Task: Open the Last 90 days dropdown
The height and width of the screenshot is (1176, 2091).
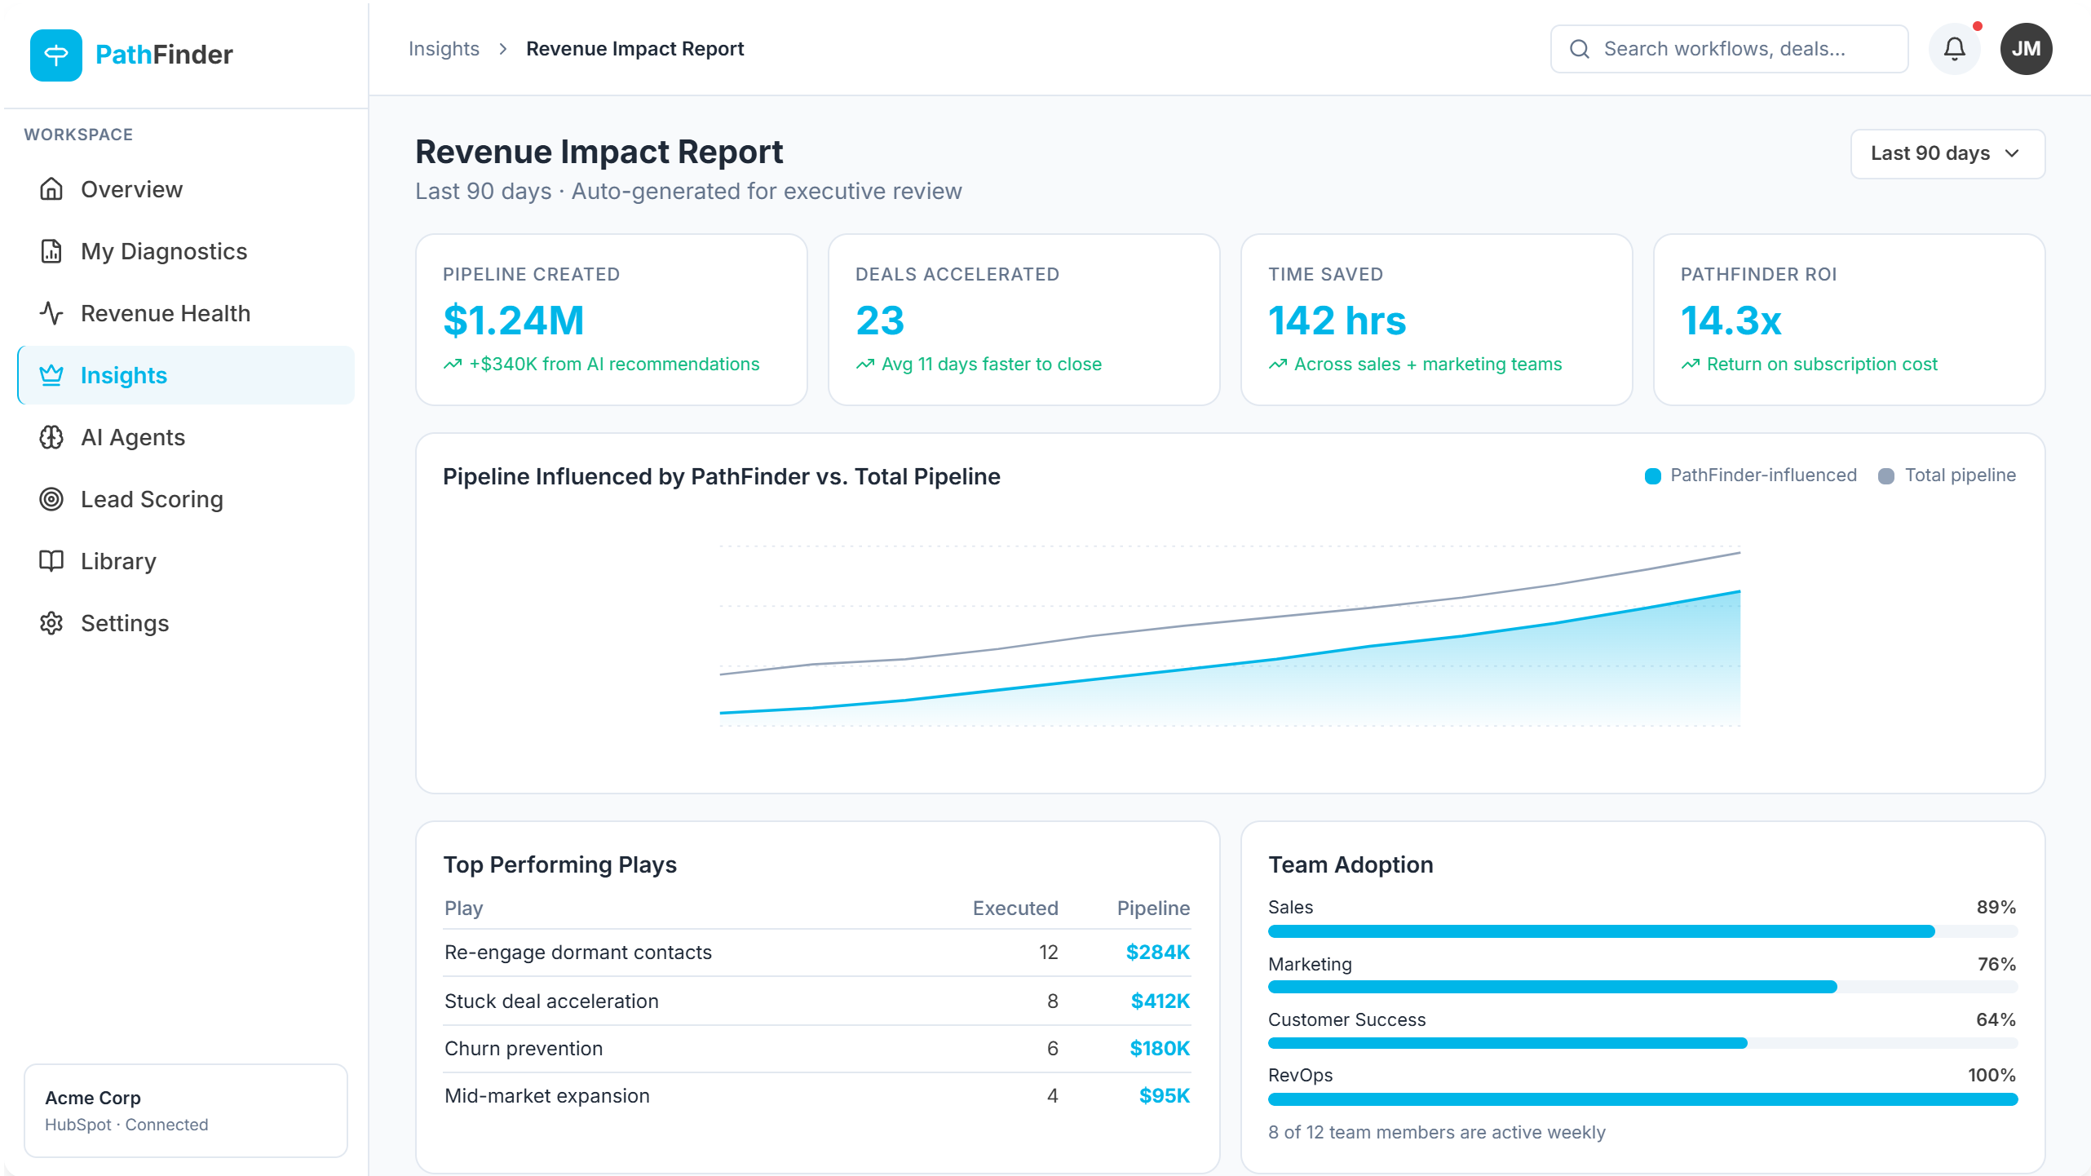Action: coord(1947,153)
